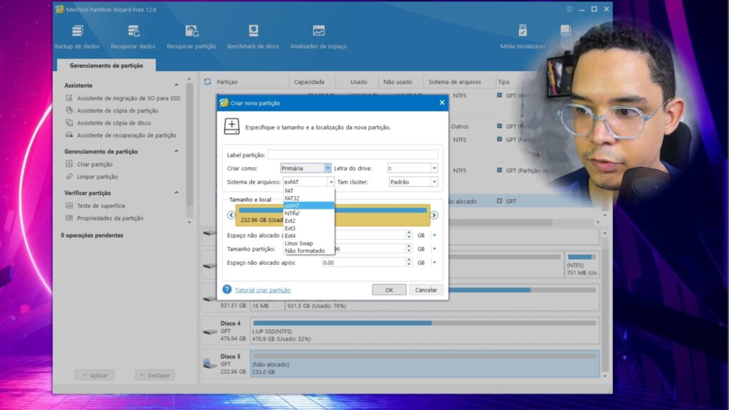Choose Ext4 from file system list
Image resolution: width=729 pixels, height=410 pixels.
(309, 236)
